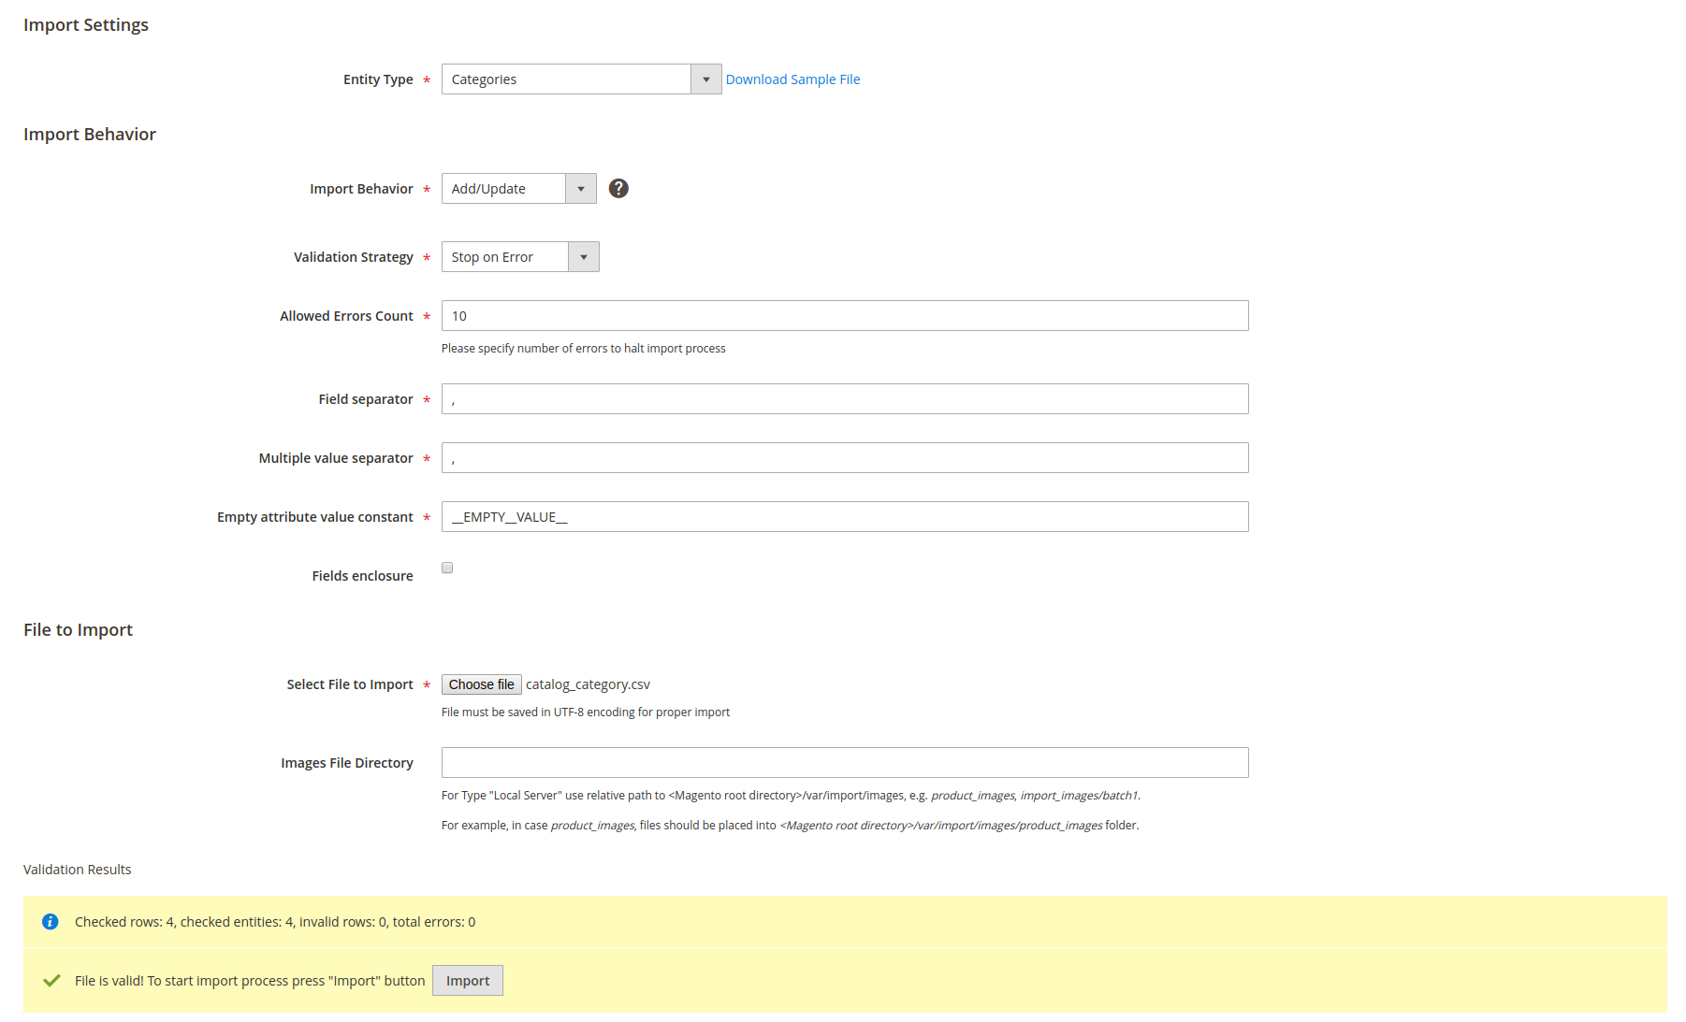Screen dimensions: 1686x1022
Task: Click the catalog_category.csv filename text
Action: [588, 684]
